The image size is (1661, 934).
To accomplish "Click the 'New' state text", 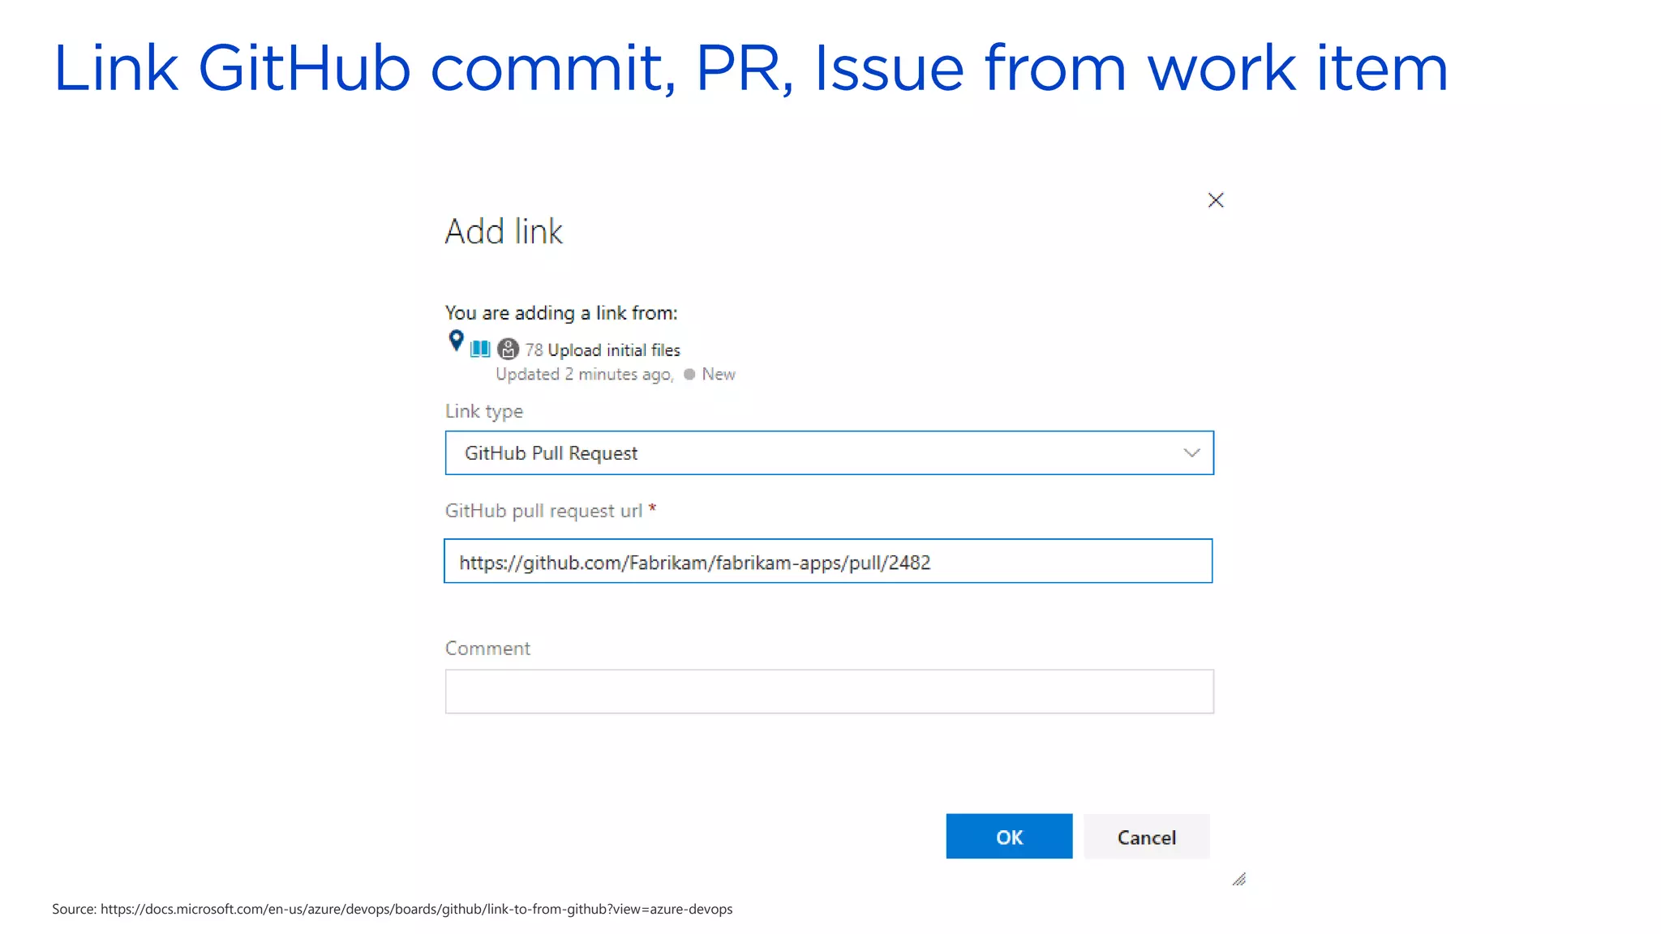I will coord(719,375).
